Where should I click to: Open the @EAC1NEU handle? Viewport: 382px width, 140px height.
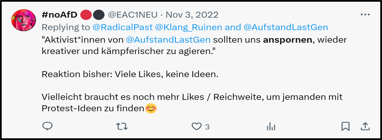pos(134,15)
